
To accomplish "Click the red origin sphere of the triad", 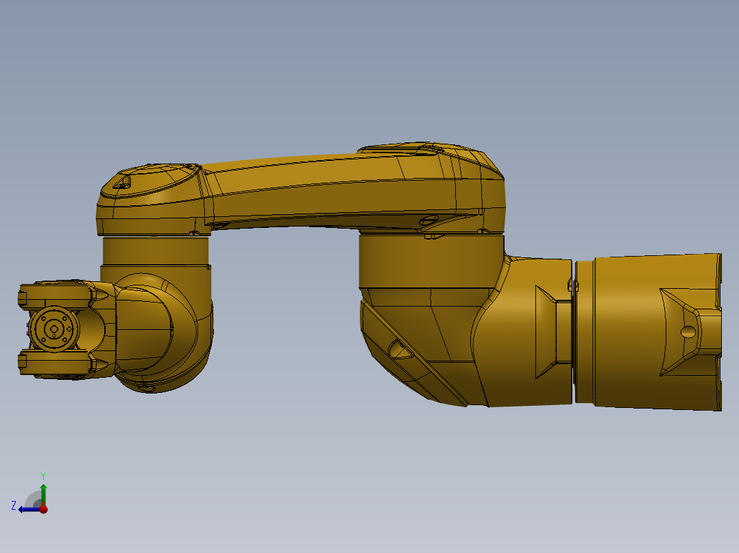I will pyautogui.click(x=43, y=509).
